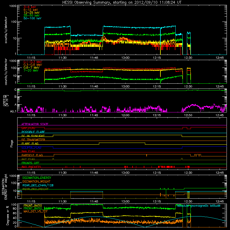Image resolution: width=230 pixels, height=230 pixels.
Task: Select the SC_TRANSMITTER flag label
Action: 33,140
